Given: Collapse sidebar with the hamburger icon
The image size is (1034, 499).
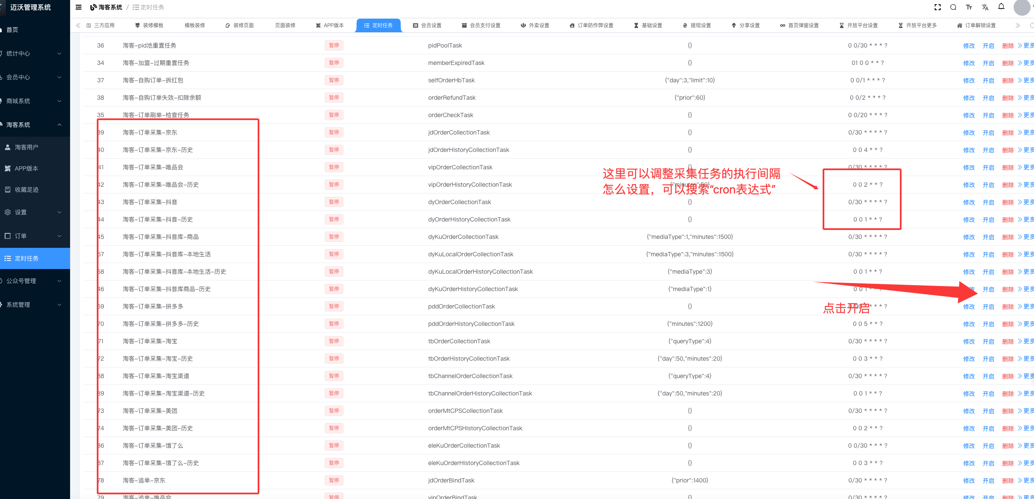Looking at the screenshot, I should click(79, 7).
